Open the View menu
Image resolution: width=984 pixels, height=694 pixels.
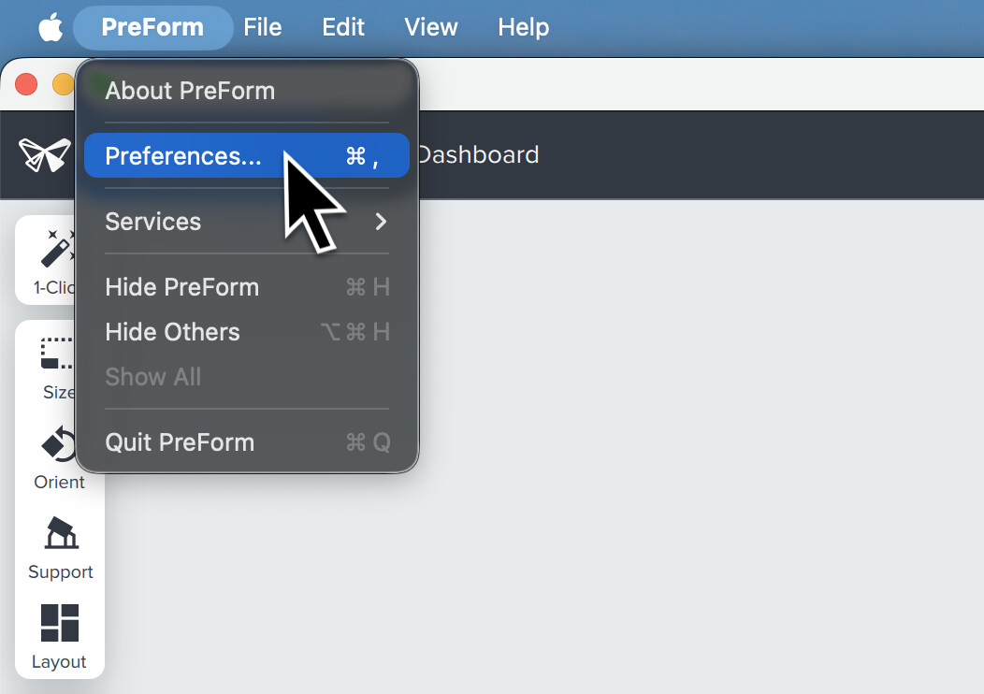click(x=430, y=28)
